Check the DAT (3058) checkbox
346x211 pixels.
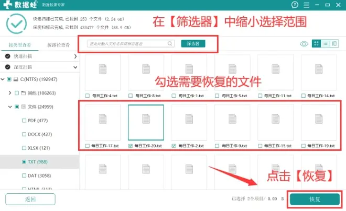click(x=24, y=175)
